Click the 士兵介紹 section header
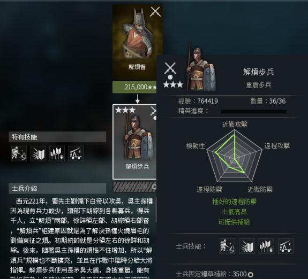 tap(57, 189)
